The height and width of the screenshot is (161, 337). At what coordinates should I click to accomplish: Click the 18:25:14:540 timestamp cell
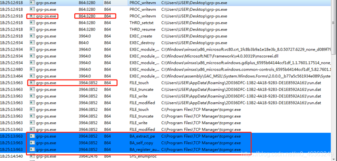[x=12, y=156]
